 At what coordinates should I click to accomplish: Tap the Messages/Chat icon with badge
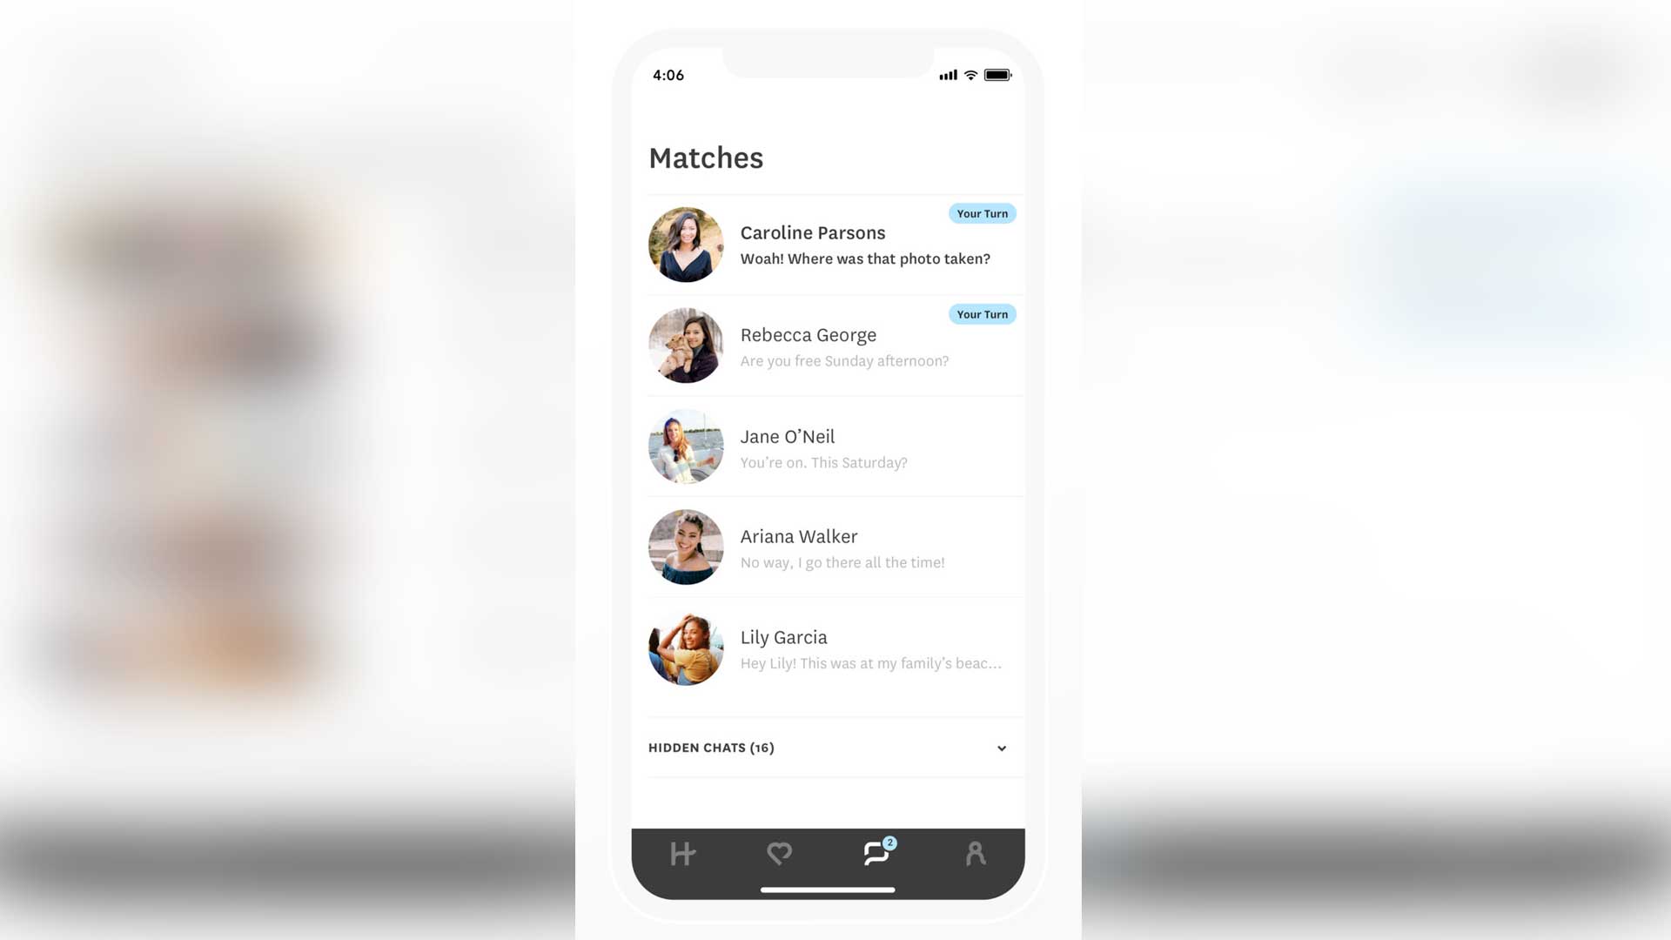[876, 854]
